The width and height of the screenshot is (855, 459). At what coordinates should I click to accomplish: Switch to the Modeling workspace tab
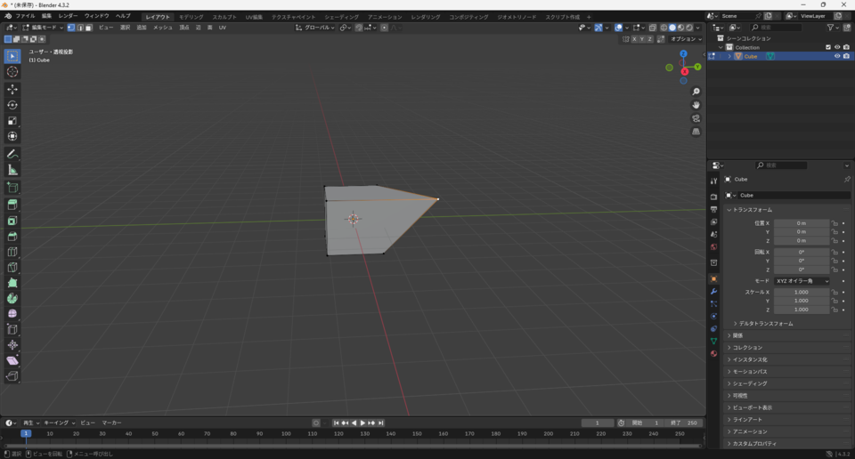click(191, 17)
